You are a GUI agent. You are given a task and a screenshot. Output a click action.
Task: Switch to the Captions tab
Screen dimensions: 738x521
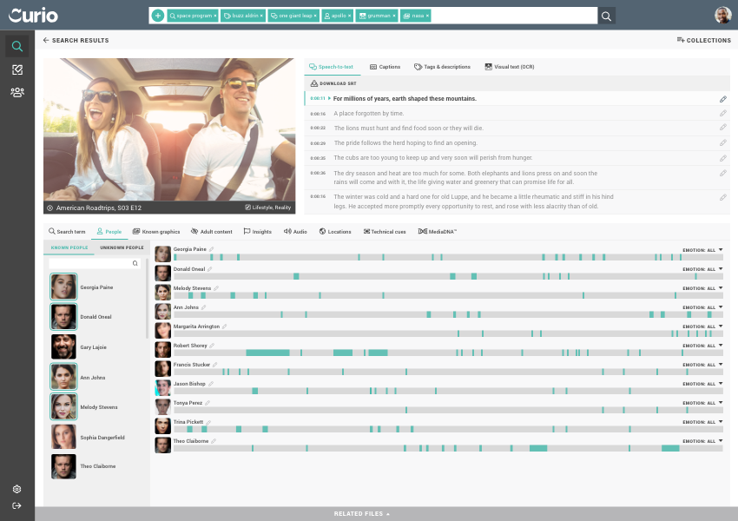pos(385,67)
